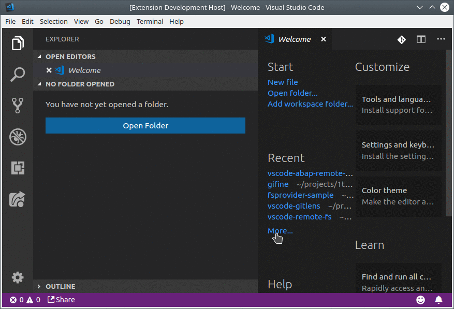The width and height of the screenshot is (454, 309).
Task: Open recent fsprovider-sample project
Action: coord(300,195)
